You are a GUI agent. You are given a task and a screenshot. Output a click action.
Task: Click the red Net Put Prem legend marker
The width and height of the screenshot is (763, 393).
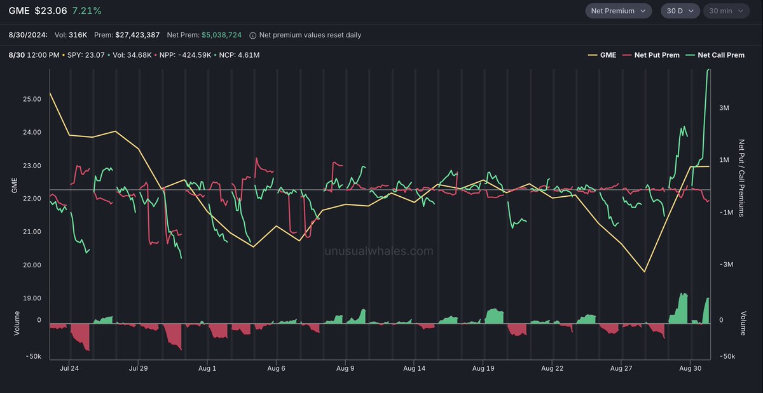pos(626,55)
